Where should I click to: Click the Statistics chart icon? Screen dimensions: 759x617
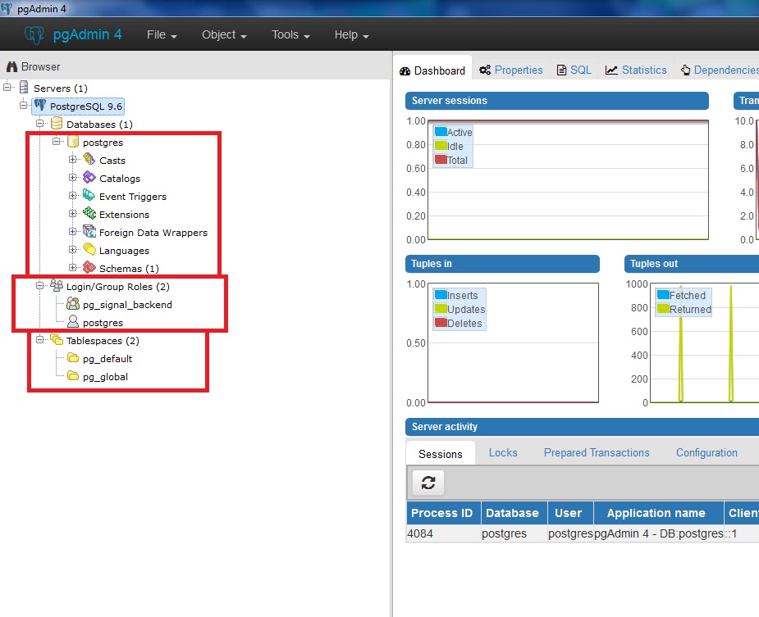pyautogui.click(x=611, y=70)
